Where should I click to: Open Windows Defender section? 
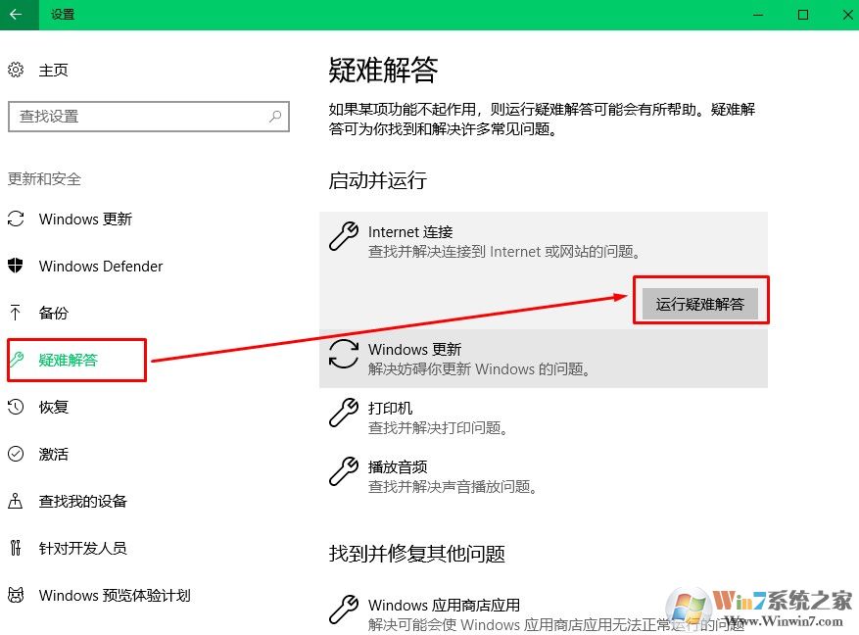coord(101,267)
